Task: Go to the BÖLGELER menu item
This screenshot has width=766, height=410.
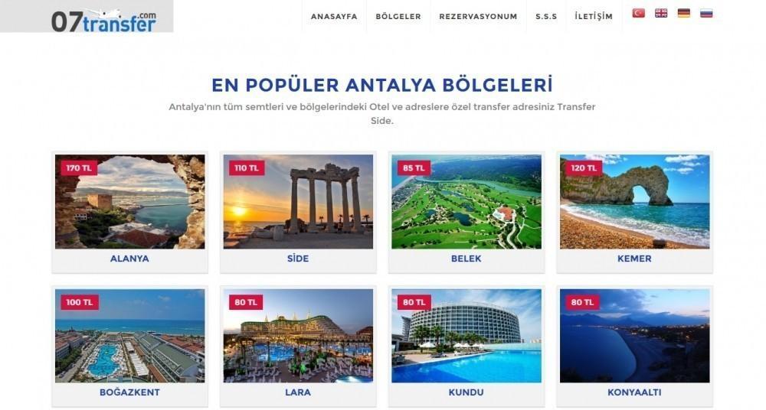Action: pyautogui.click(x=398, y=17)
